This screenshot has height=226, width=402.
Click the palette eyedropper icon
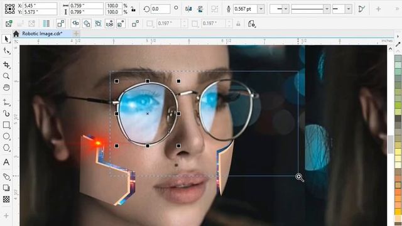pos(398,44)
